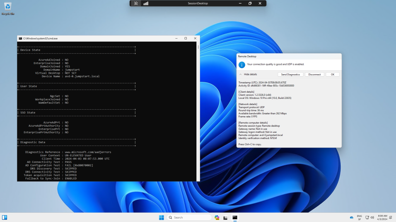Viewport: 396px width, 222px height.
Task: Click the 'Press Ctrl+C to copy.' hint
Action: [x=250, y=144]
